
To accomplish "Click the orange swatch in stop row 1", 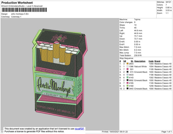I will 127,64.
